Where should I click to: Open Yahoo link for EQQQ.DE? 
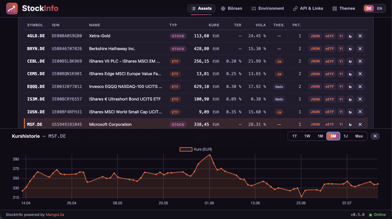(341, 86)
